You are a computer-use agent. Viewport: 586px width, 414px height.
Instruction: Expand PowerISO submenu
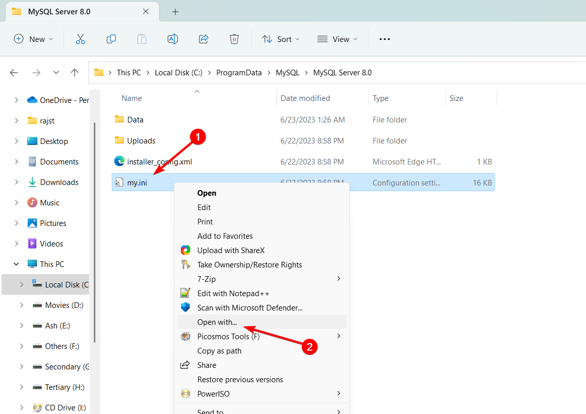[261, 394]
